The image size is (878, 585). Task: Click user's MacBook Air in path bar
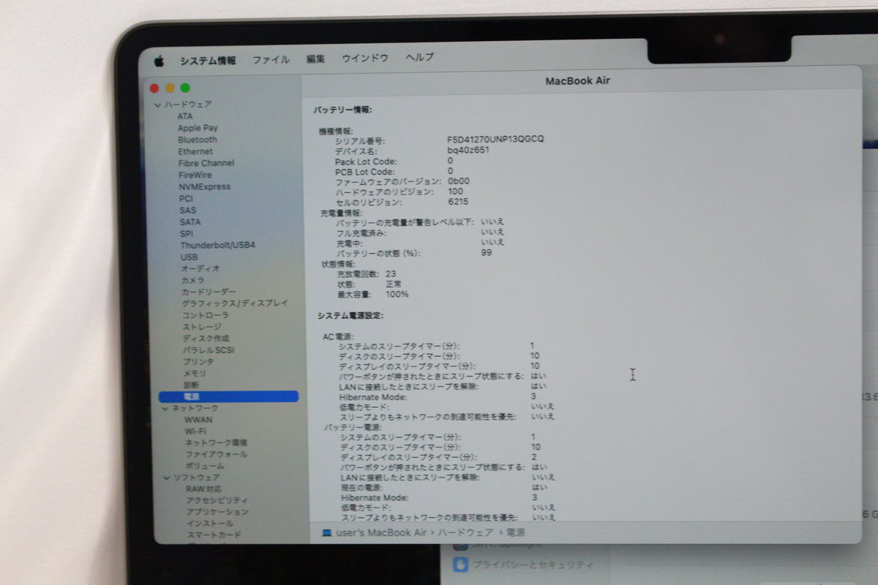click(380, 532)
